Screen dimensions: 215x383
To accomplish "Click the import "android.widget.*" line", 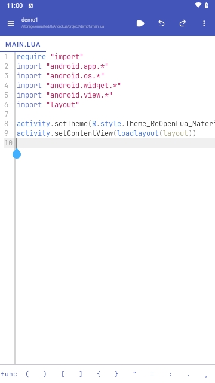I will tap(69, 86).
